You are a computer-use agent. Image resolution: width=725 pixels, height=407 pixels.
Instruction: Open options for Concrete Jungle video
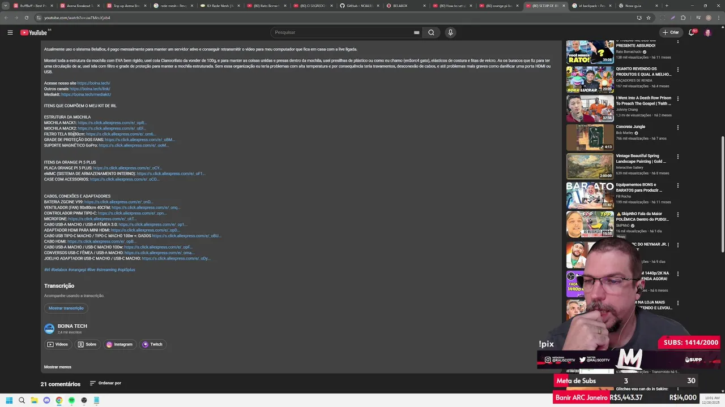[x=677, y=127]
